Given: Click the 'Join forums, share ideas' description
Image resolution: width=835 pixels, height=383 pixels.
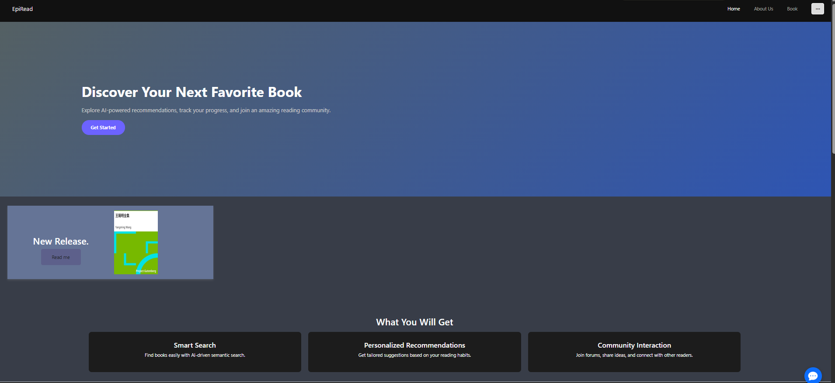Looking at the screenshot, I should pos(634,355).
